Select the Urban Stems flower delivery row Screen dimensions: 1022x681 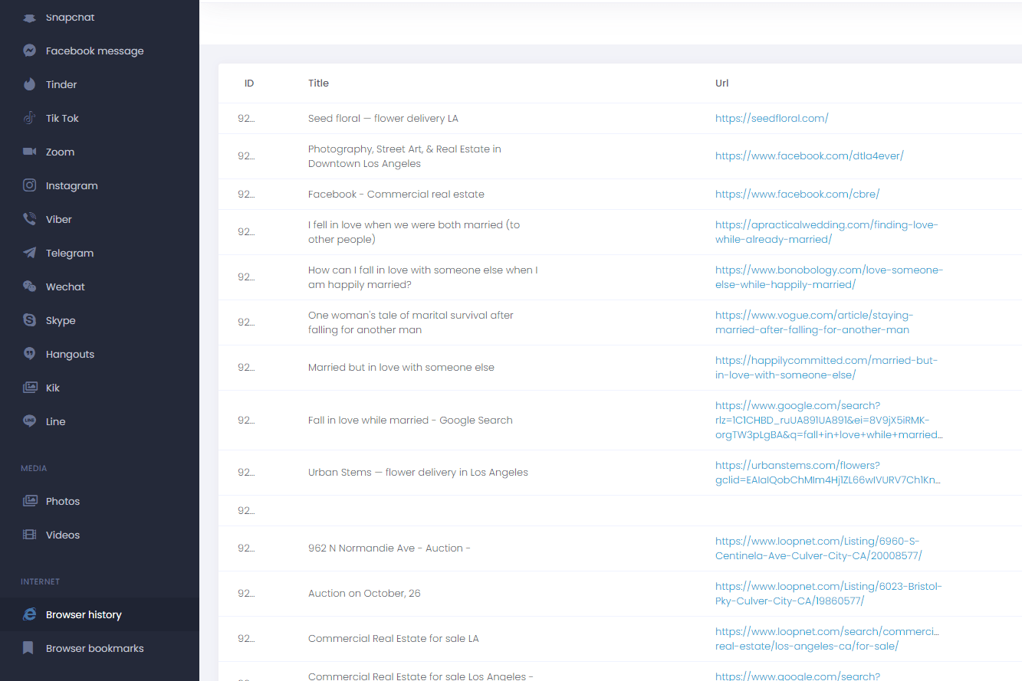418,472
